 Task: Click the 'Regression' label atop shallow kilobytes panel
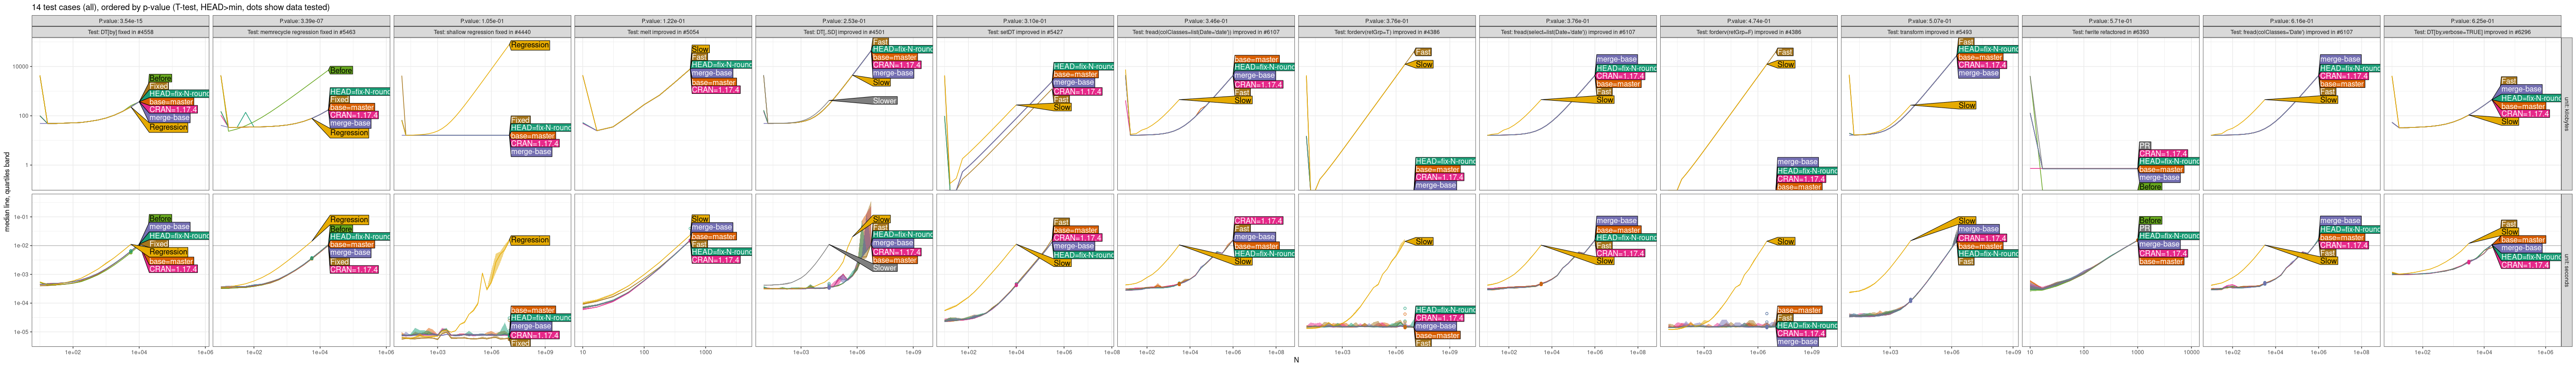[x=529, y=45]
